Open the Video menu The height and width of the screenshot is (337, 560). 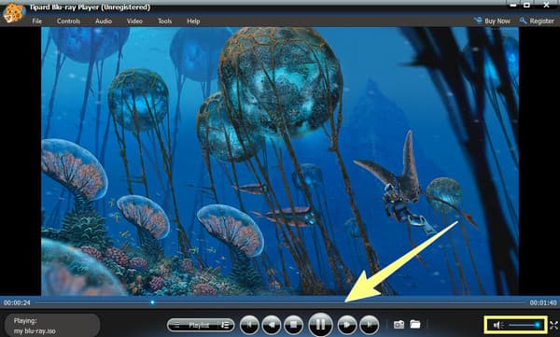(x=134, y=21)
